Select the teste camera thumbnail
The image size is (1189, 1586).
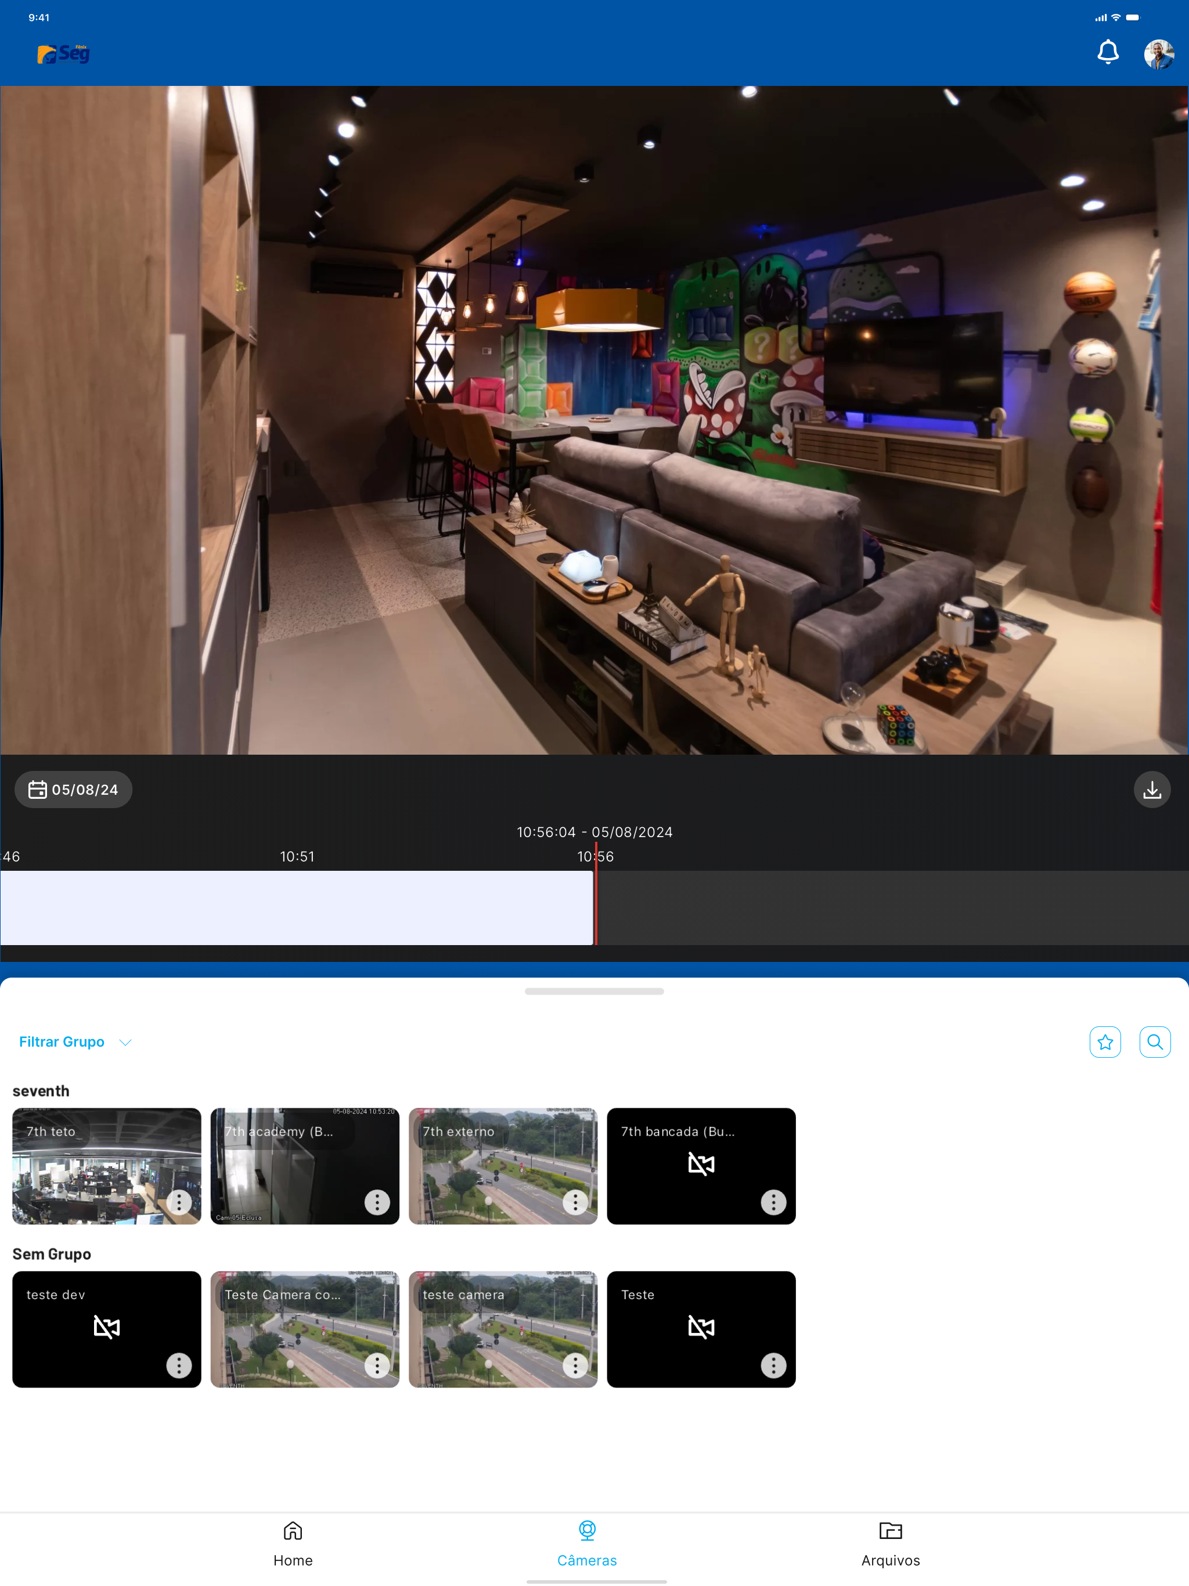503,1330
